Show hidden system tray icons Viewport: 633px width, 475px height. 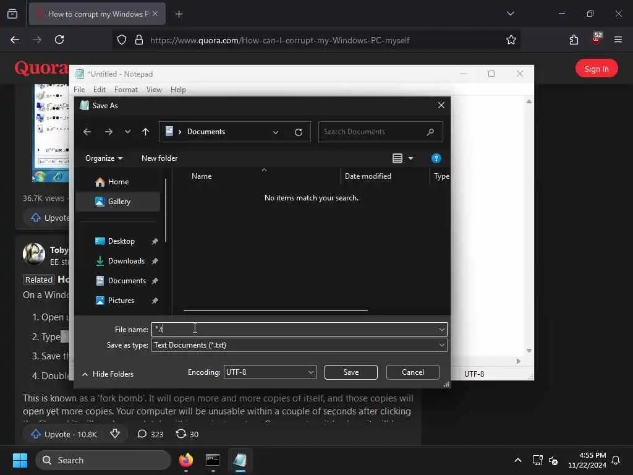coord(517,460)
